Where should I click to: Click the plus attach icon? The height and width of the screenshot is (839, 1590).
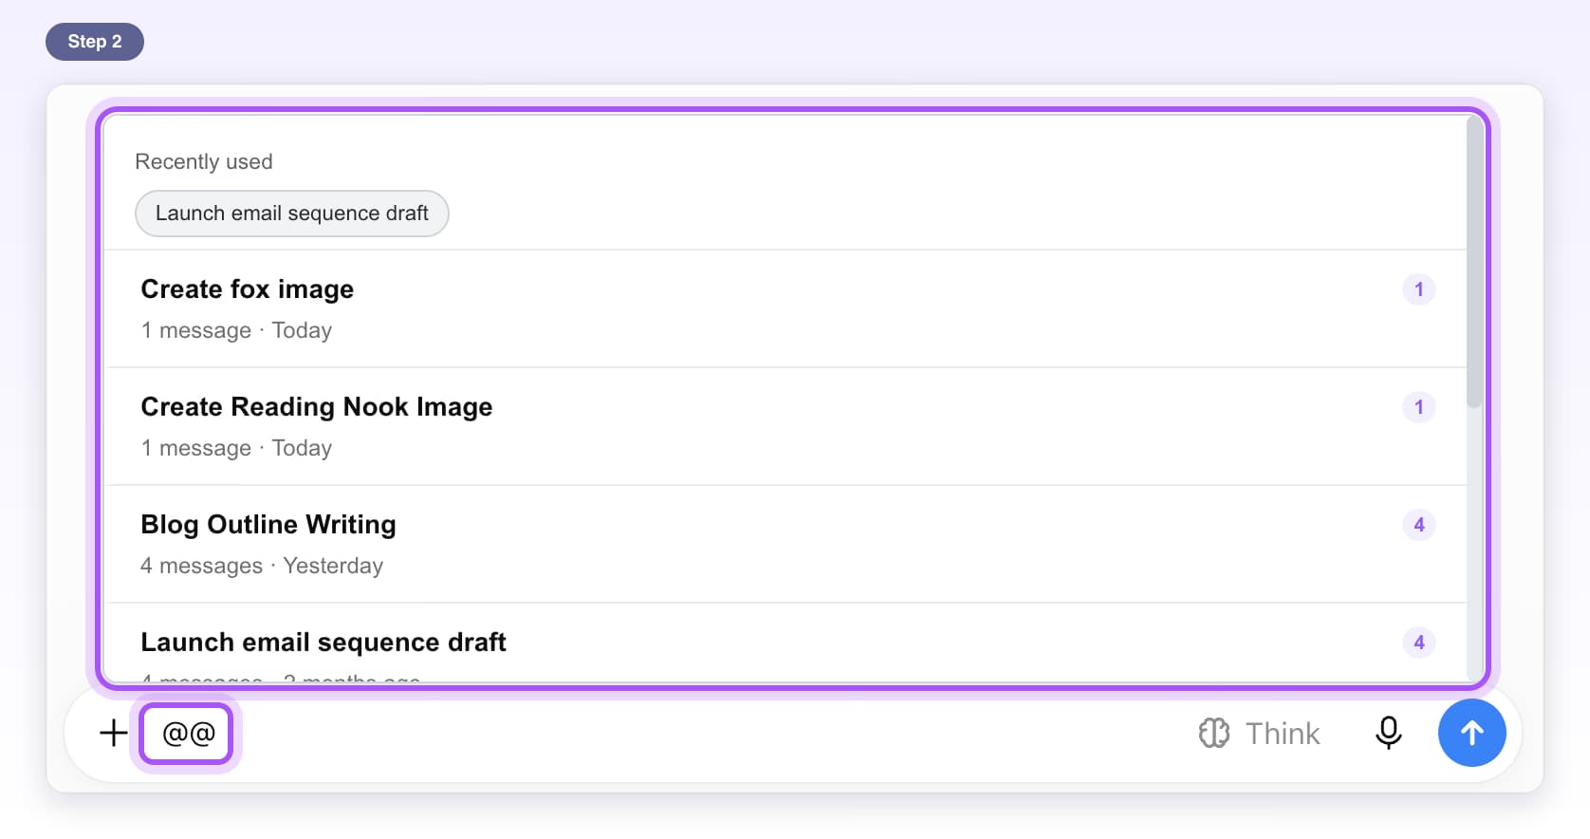tap(114, 733)
